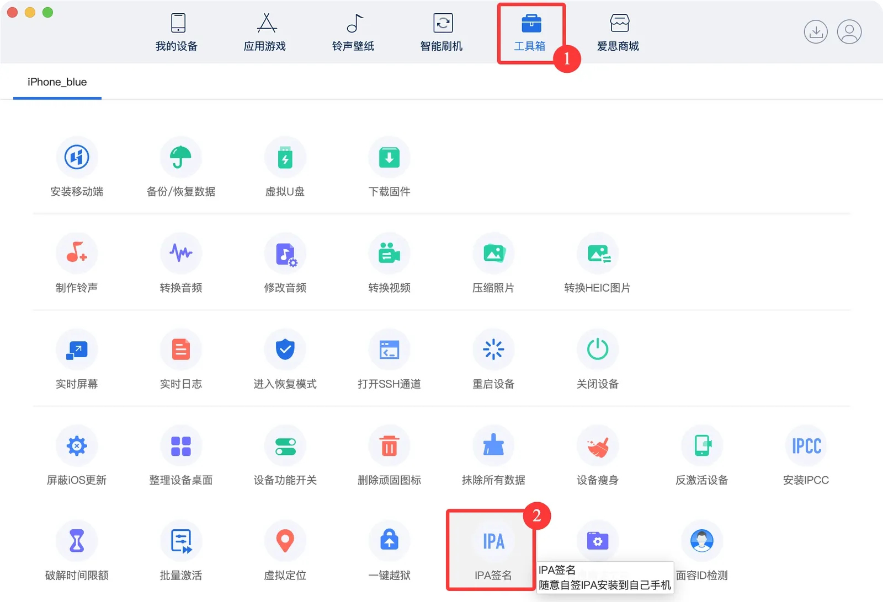This screenshot has width=883, height=602.
Task: Click 进入恢复模式 shield icon
Action: coord(285,350)
